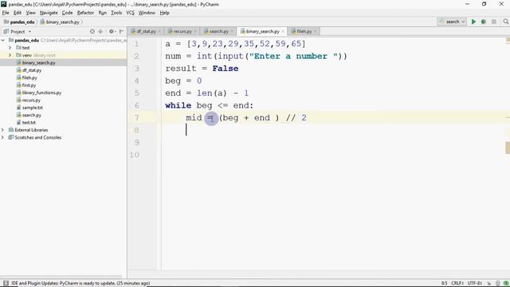
Task: Select search.py in project tree
Action: pos(32,115)
